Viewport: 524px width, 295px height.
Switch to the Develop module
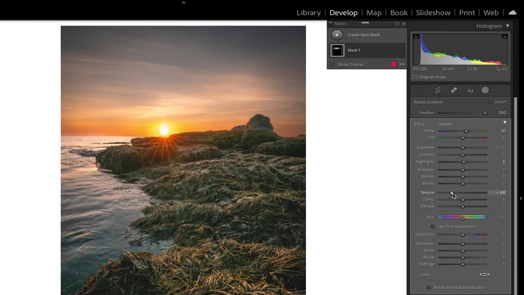pos(344,13)
